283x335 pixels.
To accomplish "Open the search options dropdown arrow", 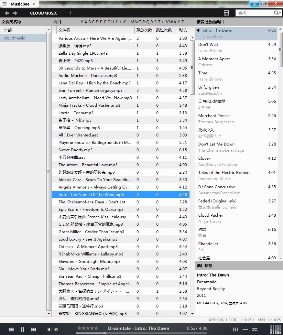I will pos(279,13).
